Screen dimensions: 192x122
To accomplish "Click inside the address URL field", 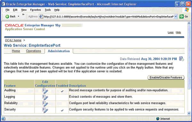I will point(108,16).
